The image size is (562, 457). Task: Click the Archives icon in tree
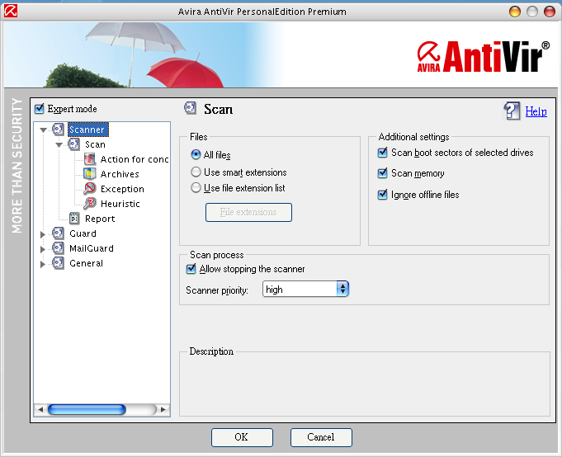point(90,174)
